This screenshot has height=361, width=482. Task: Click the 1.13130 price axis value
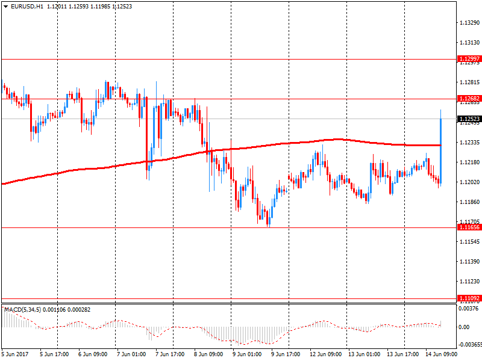(469, 43)
